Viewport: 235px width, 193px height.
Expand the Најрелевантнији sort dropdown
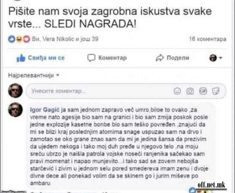point(34,75)
